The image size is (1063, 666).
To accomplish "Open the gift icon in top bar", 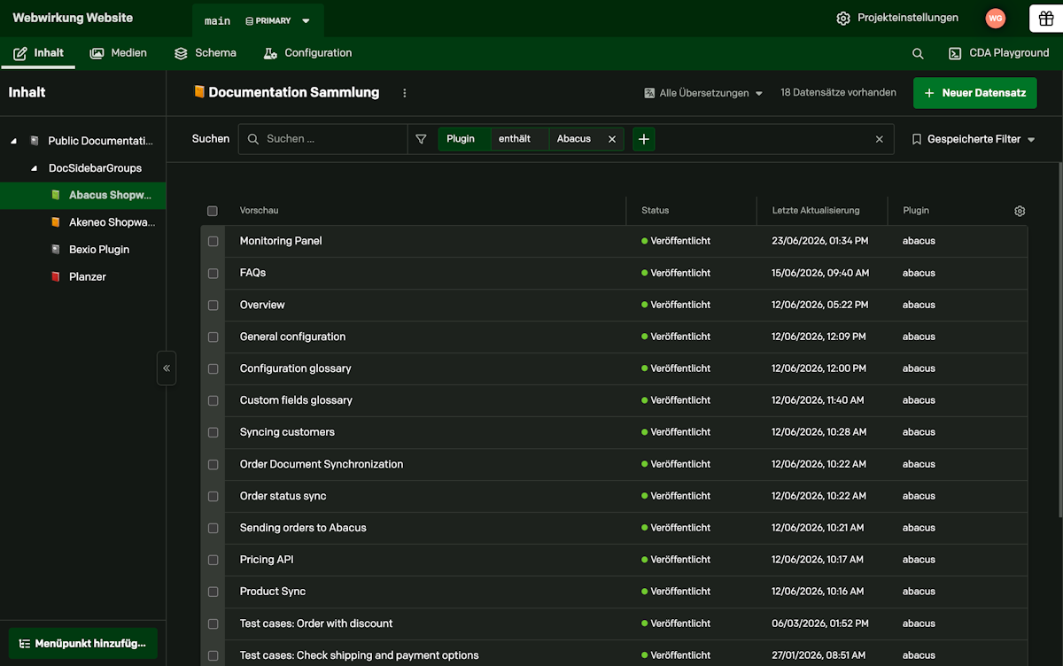I will [1046, 18].
